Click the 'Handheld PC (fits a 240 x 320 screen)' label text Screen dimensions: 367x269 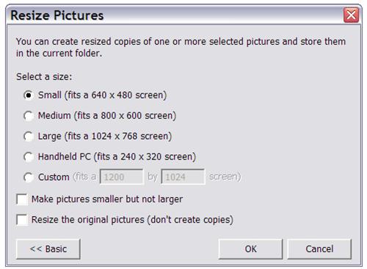click(x=117, y=157)
